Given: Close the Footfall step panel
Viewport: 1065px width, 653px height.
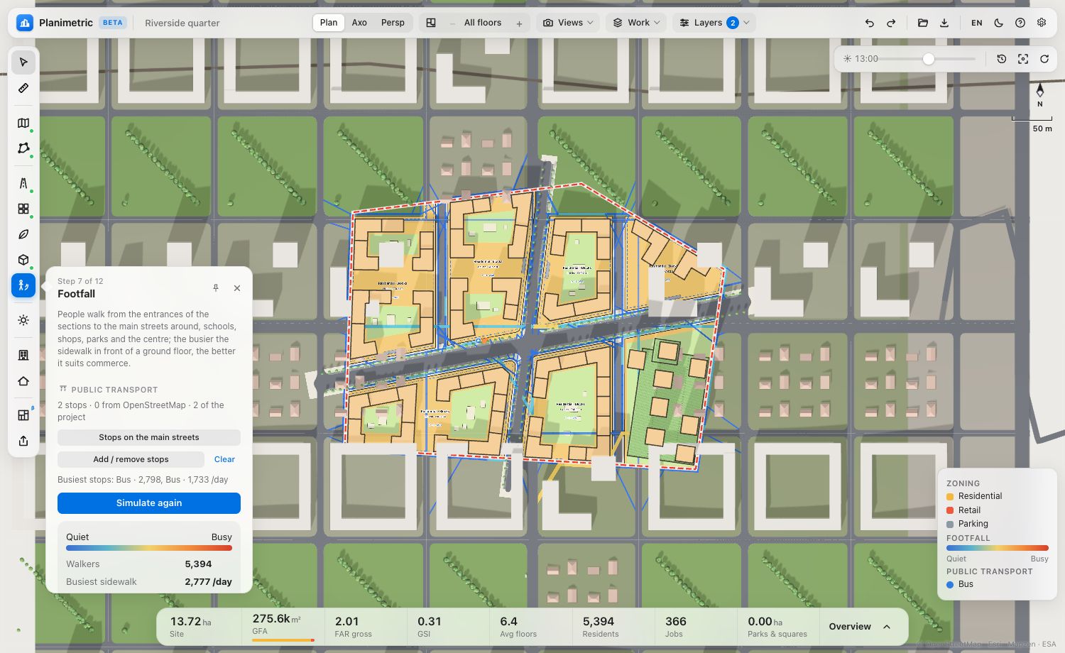Looking at the screenshot, I should coord(237,288).
